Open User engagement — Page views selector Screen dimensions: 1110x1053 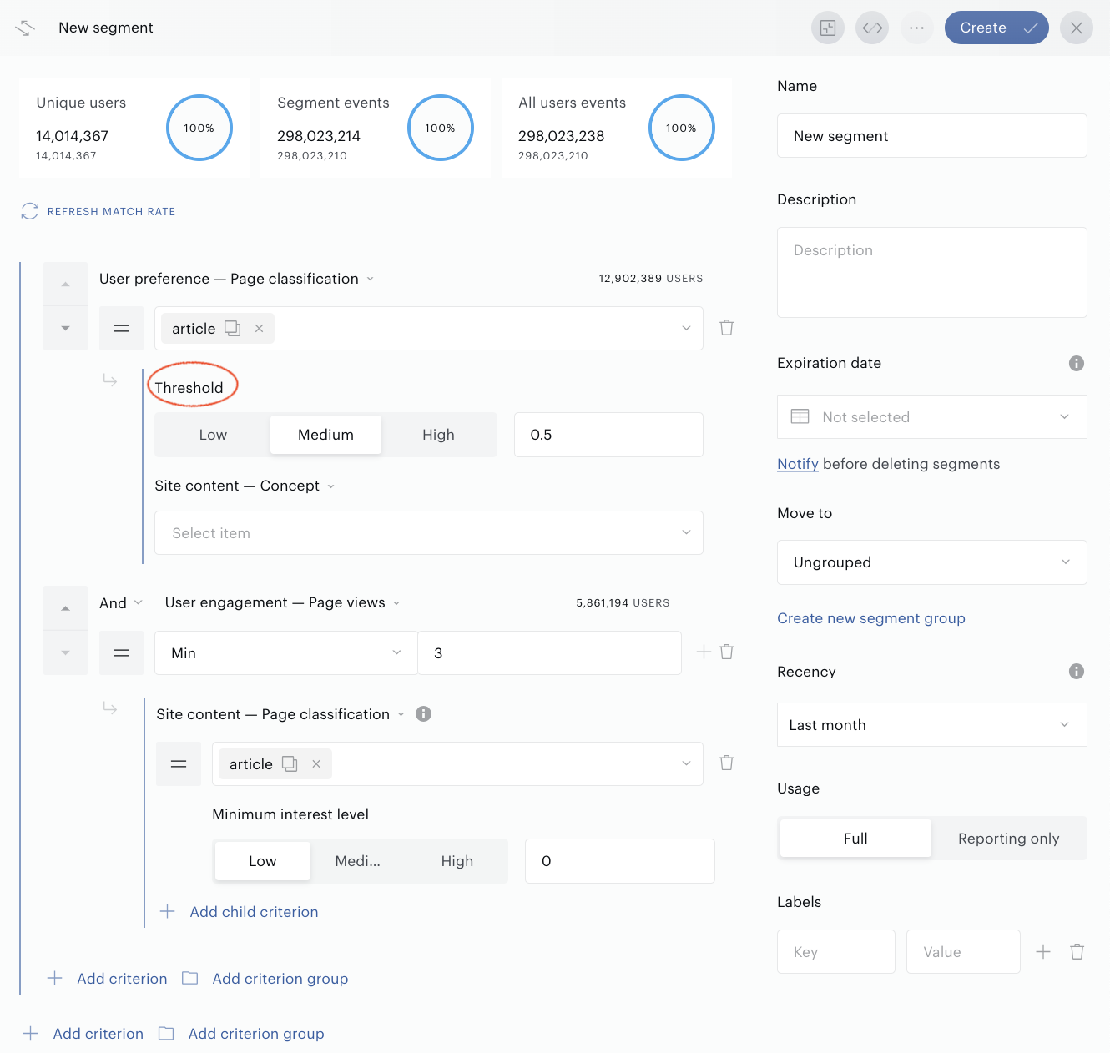pos(283,602)
